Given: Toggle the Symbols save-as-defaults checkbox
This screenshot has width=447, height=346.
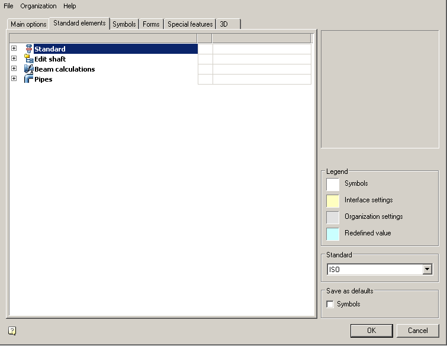Looking at the screenshot, I should coord(330,304).
